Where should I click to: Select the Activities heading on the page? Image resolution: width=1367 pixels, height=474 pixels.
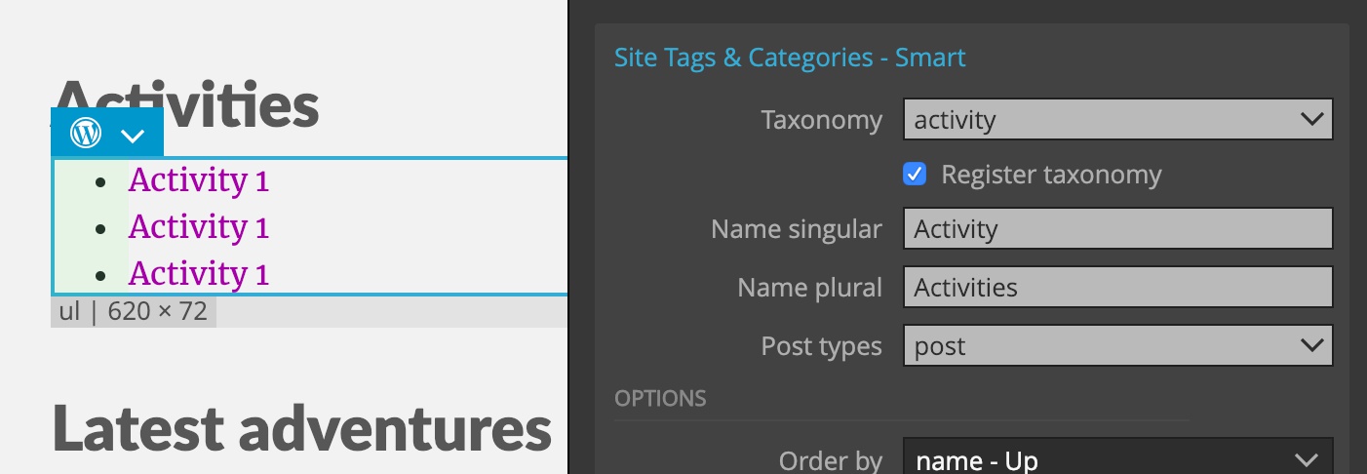[x=186, y=103]
